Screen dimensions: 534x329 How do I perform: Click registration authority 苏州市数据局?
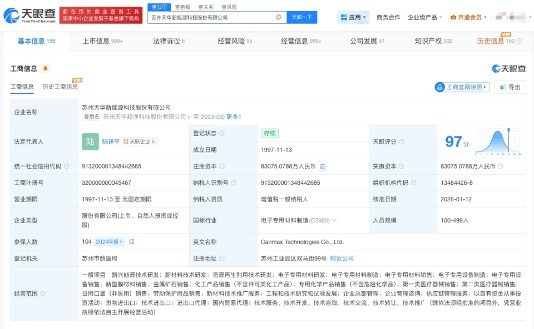[x=100, y=259]
